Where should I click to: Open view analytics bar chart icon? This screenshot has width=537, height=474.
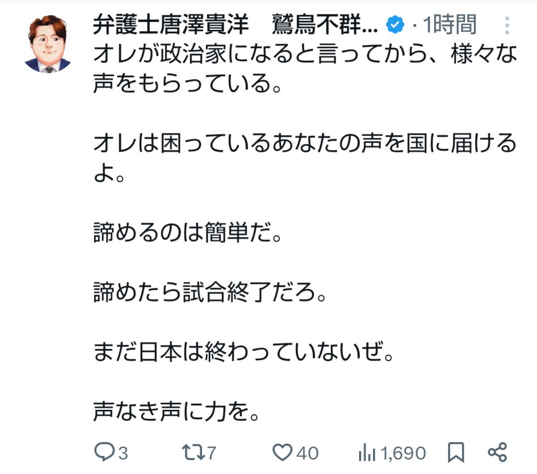click(367, 453)
